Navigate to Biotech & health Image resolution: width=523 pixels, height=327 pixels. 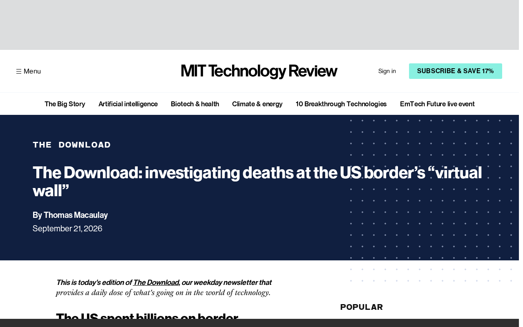195,104
